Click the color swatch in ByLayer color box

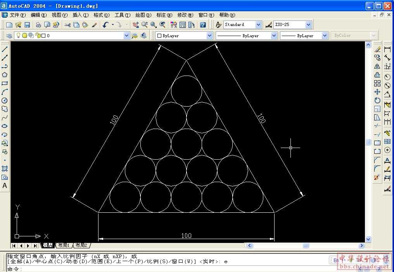159,36
